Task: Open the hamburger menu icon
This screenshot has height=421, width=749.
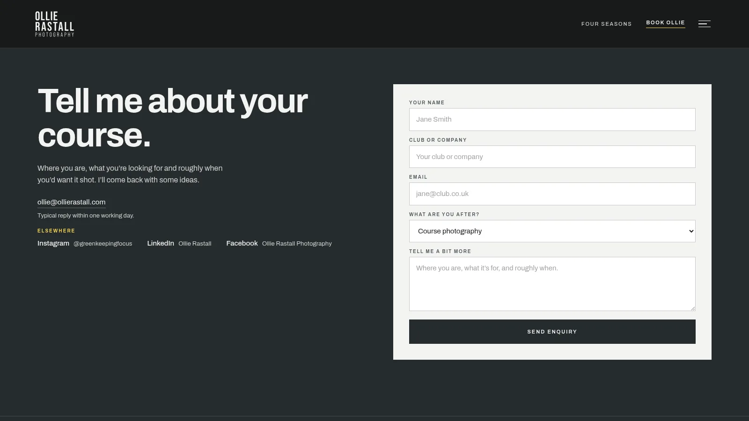Action: point(705,24)
